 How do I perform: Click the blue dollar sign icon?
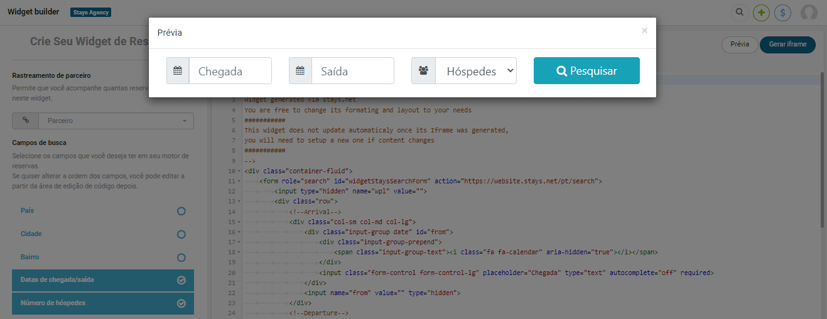tap(782, 13)
